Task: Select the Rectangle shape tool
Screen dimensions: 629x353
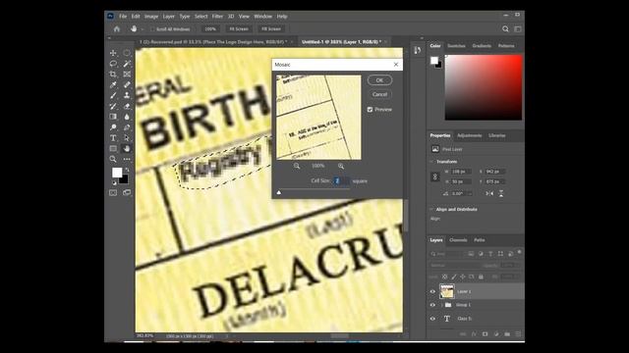Action: [113, 148]
